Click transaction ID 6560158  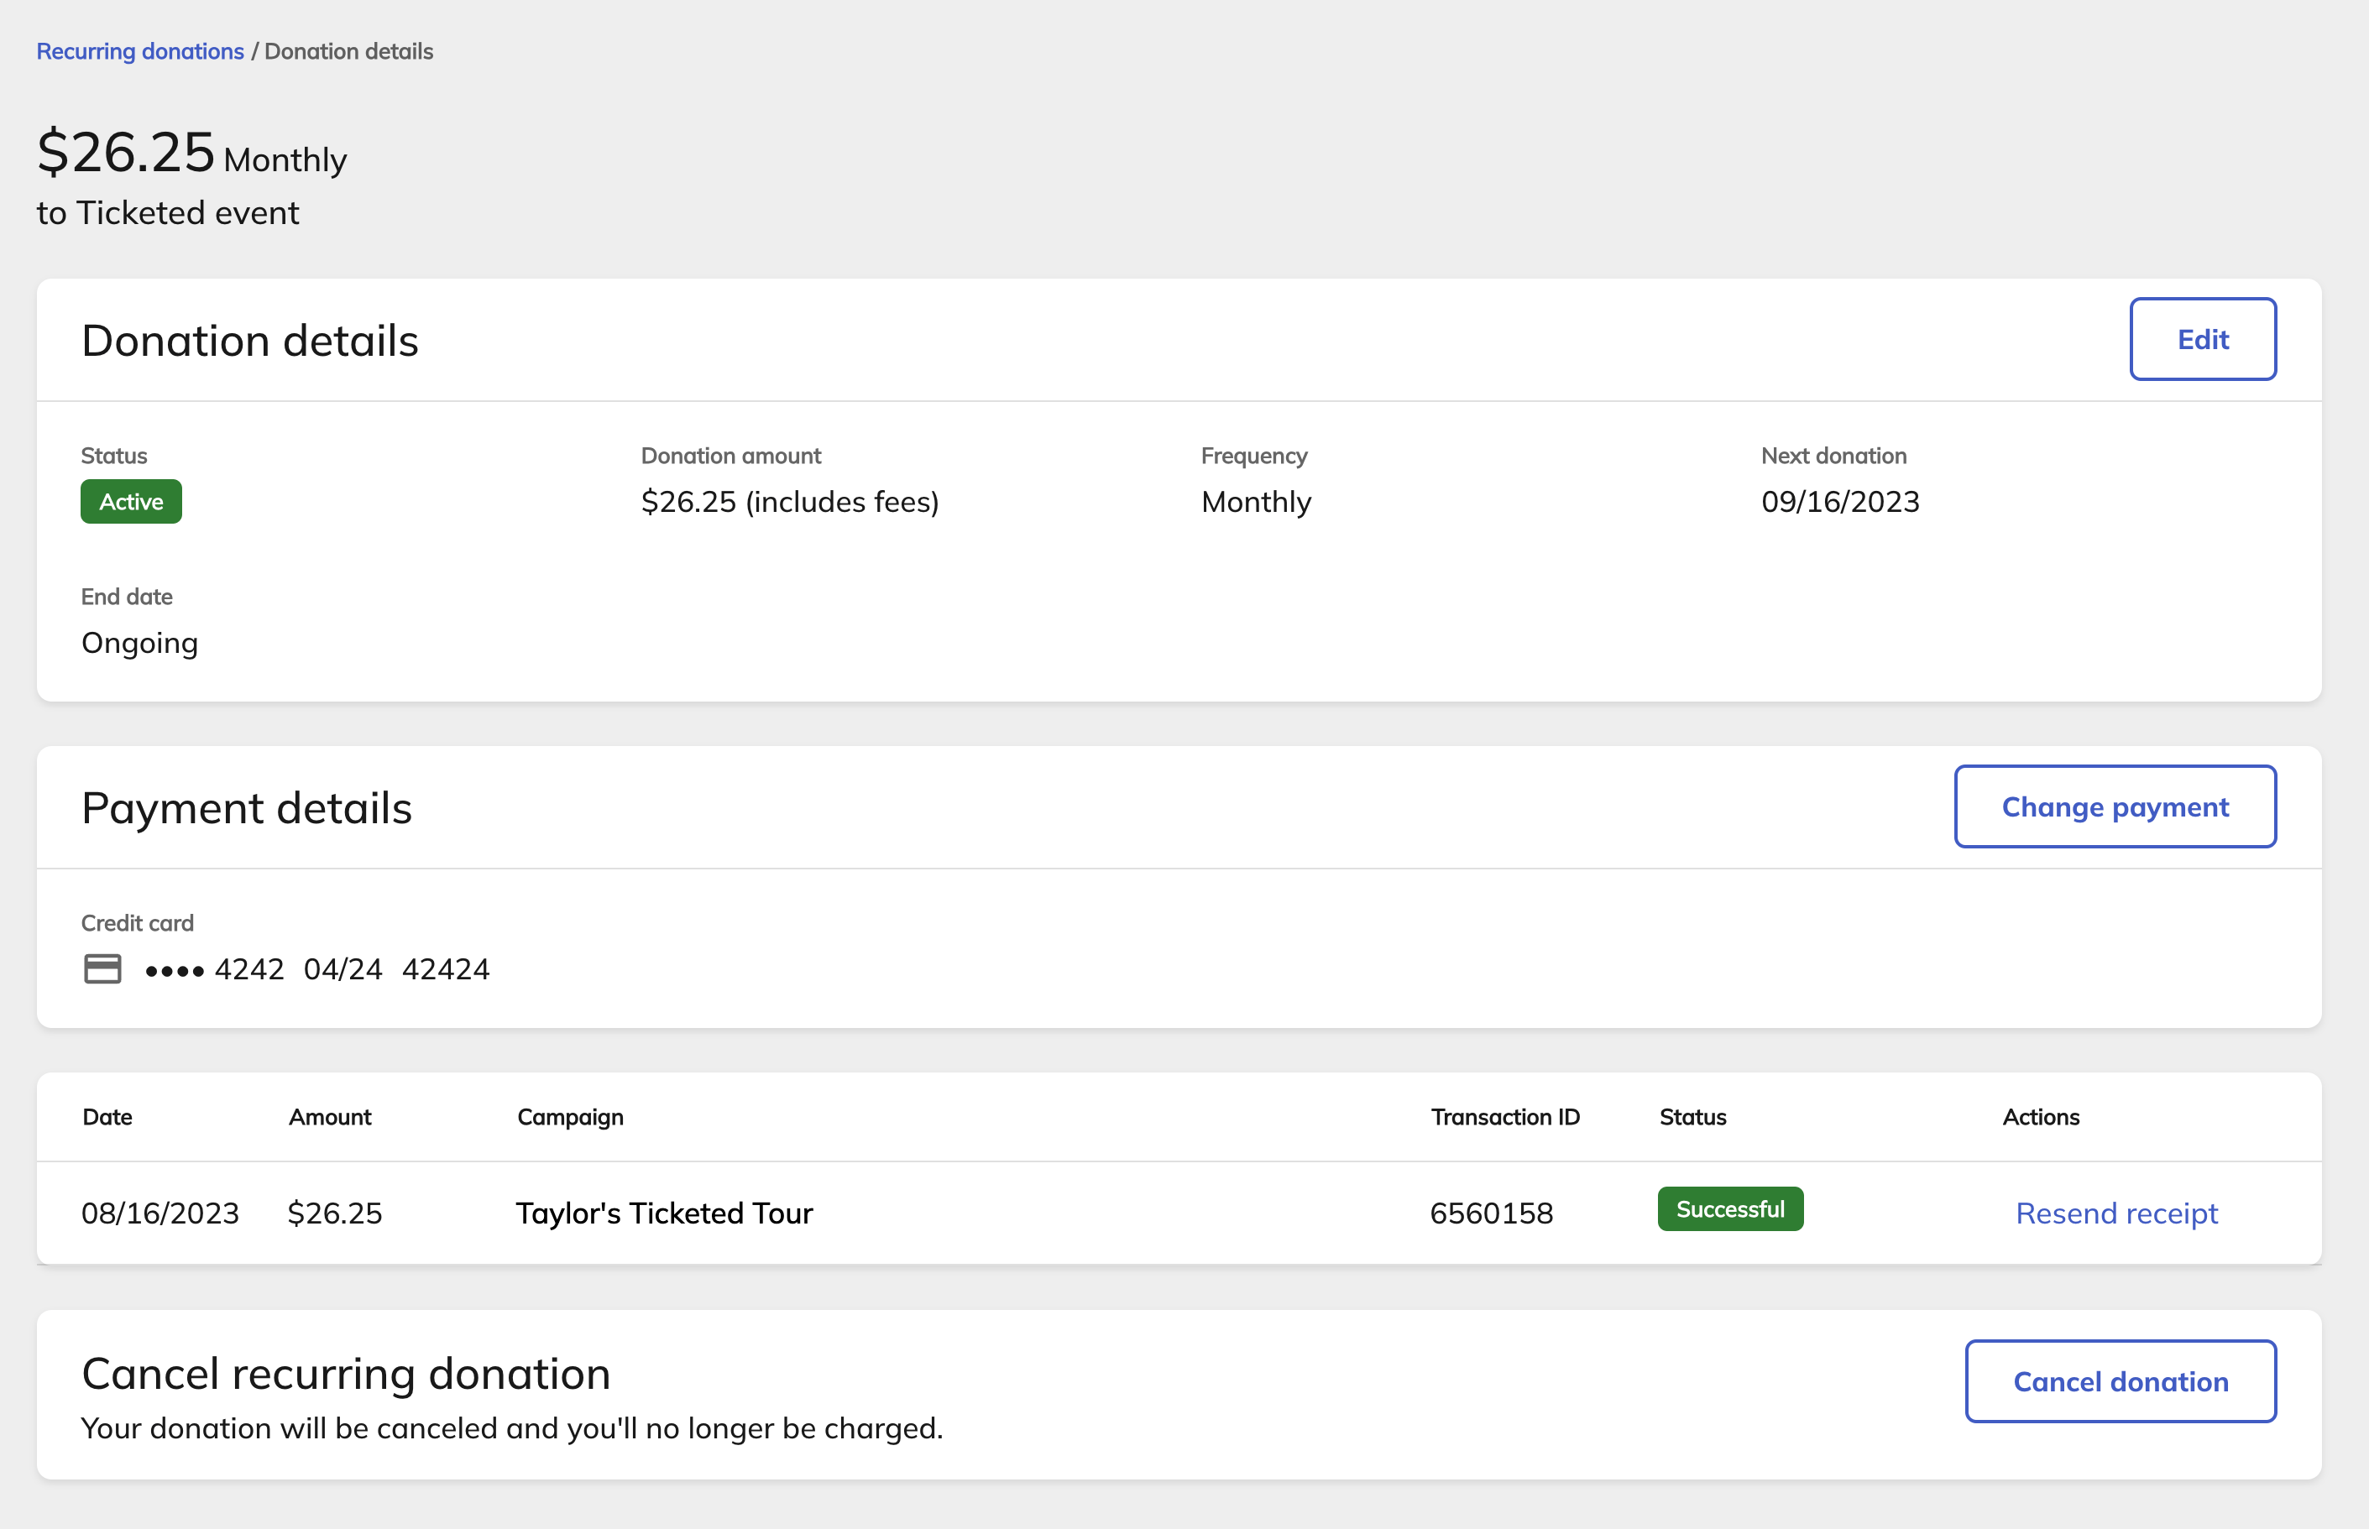point(1491,1213)
